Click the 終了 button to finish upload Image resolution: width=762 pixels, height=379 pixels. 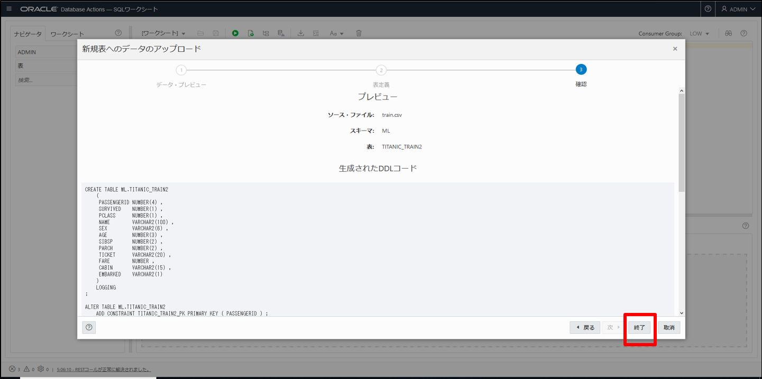click(639, 328)
